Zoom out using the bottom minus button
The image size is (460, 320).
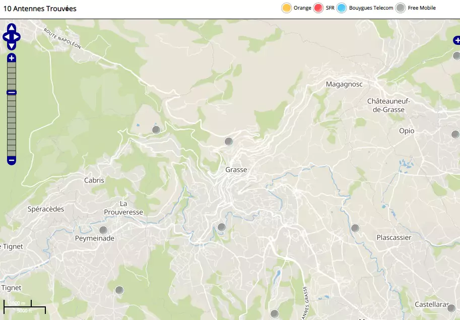12,160
